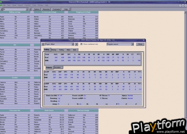Click the Help toolbar button
Viewport: 187px width, 134px height.
pos(66,9)
